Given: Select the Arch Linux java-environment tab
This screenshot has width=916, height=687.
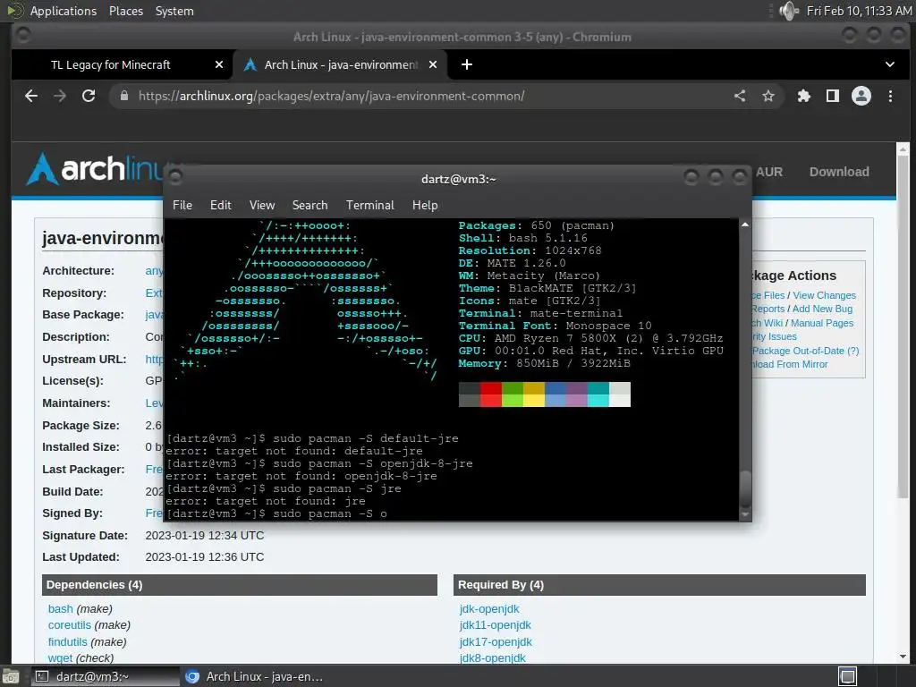Looking at the screenshot, I should [341, 64].
